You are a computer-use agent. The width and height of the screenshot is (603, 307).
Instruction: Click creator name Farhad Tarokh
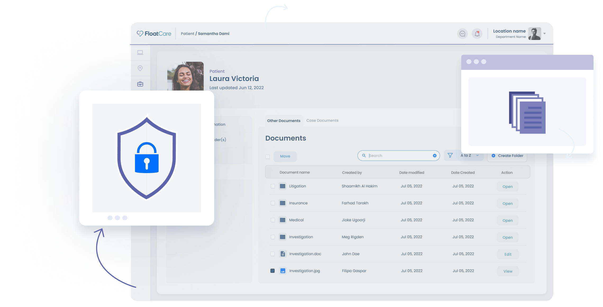click(355, 203)
